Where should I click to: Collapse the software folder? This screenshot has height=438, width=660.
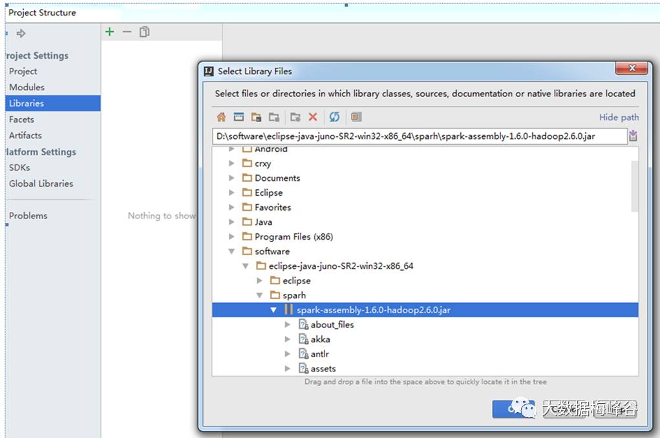[231, 251]
